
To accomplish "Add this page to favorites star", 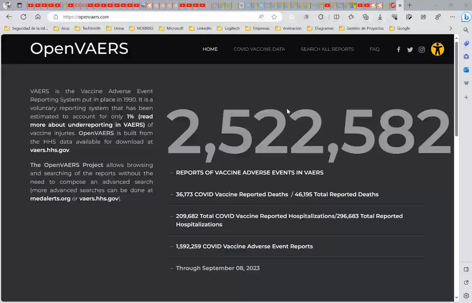I will (x=274, y=17).
